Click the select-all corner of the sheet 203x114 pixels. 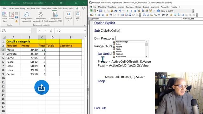tap(4, 37)
